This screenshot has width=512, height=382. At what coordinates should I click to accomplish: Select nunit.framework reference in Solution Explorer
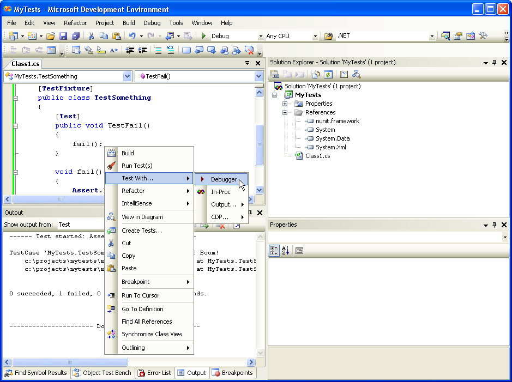pos(338,121)
